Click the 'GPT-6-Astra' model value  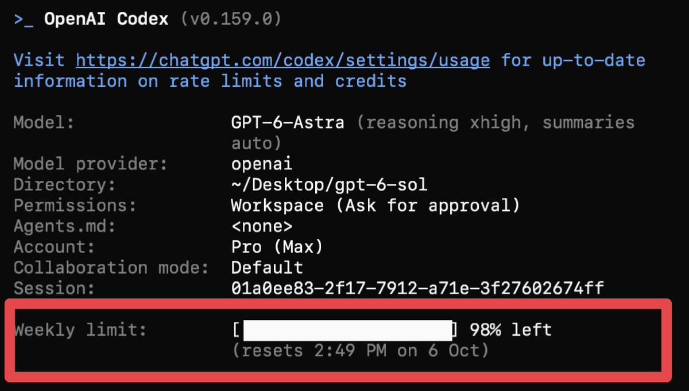(x=288, y=122)
